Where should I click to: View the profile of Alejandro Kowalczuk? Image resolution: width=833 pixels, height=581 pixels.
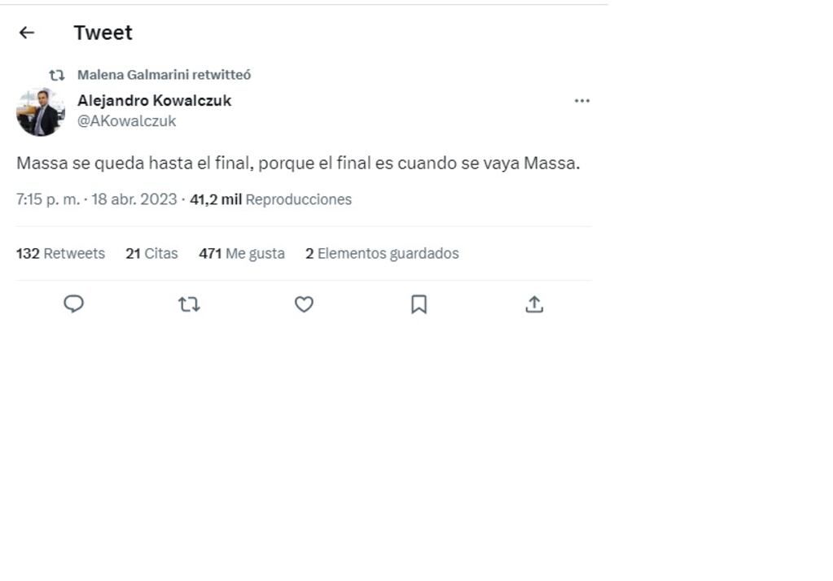pyautogui.click(x=154, y=100)
